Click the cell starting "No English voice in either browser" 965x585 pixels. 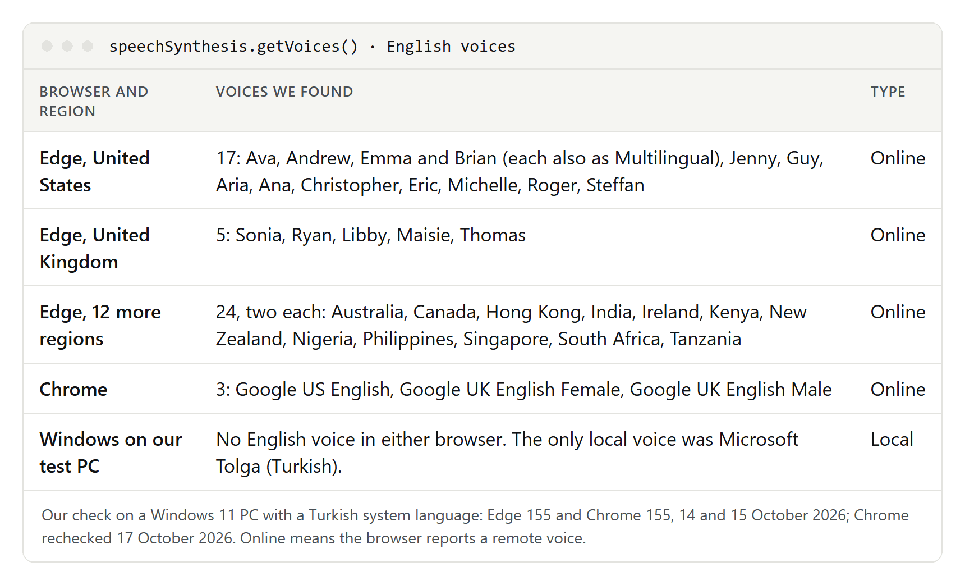point(507,453)
